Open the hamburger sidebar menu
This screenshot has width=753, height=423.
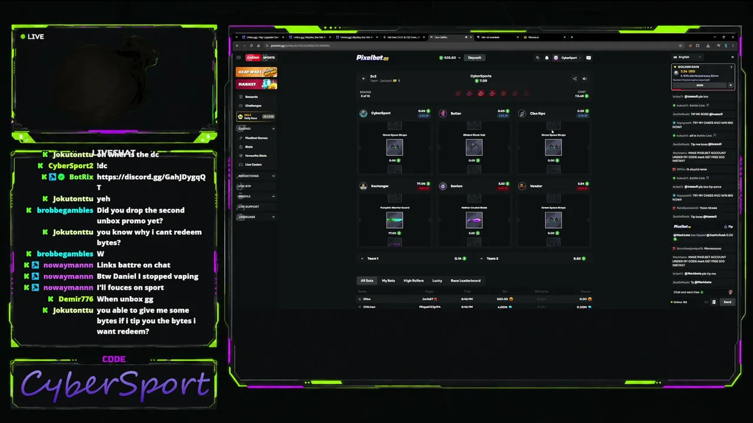tap(238, 58)
